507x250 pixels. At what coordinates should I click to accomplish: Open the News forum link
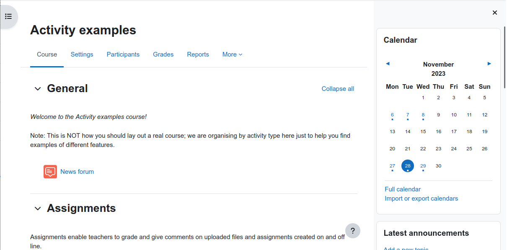click(77, 172)
